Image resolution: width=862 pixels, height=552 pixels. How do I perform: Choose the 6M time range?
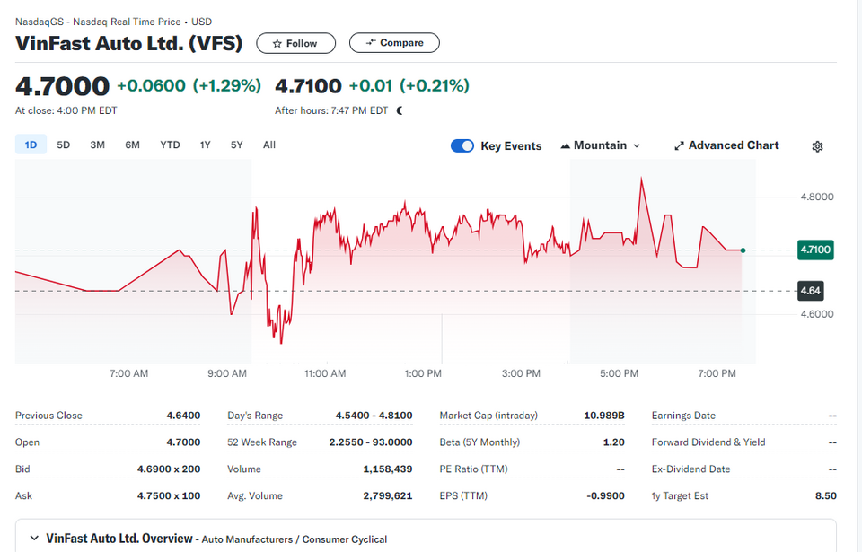pyautogui.click(x=132, y=145)
